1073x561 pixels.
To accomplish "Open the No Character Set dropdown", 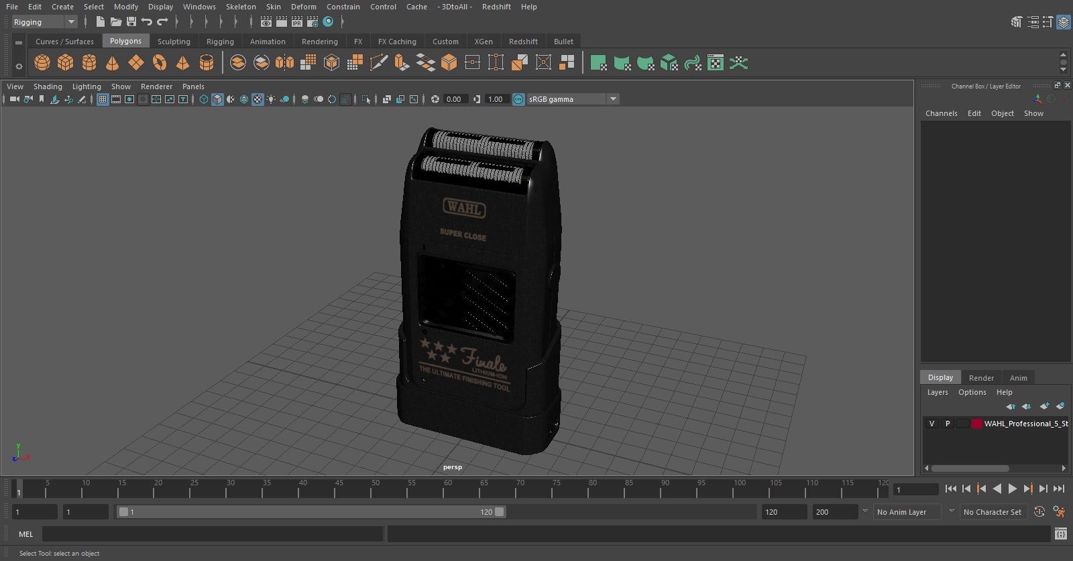I will 993,512.
